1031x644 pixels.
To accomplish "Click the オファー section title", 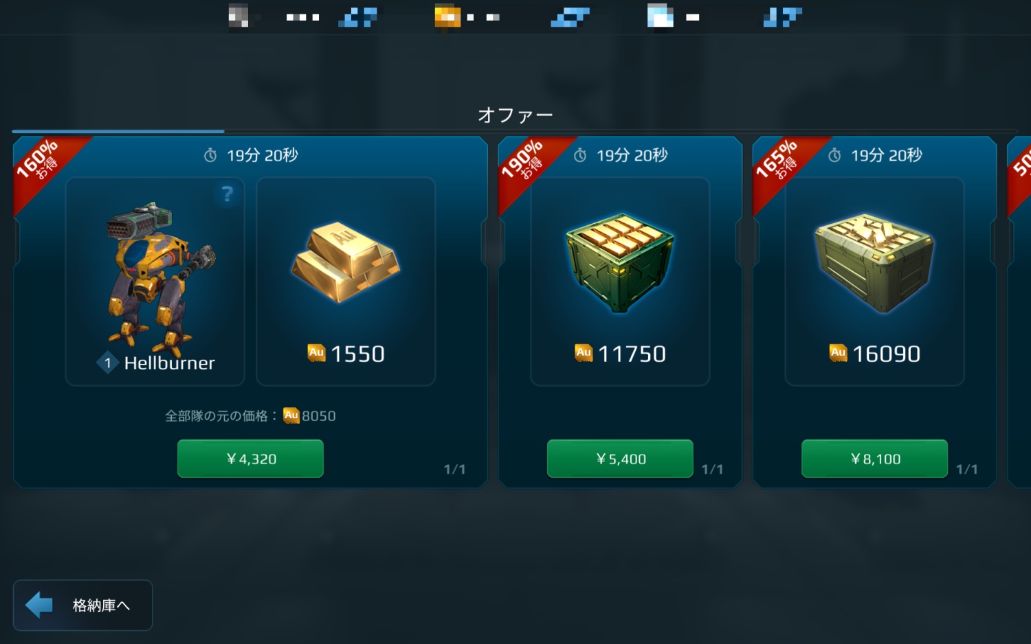I will tap(515, 115).
